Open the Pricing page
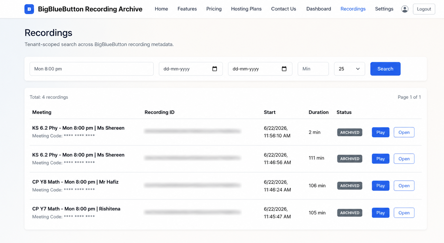This screenshot has height=243, width=444. [x=214, y=9]
